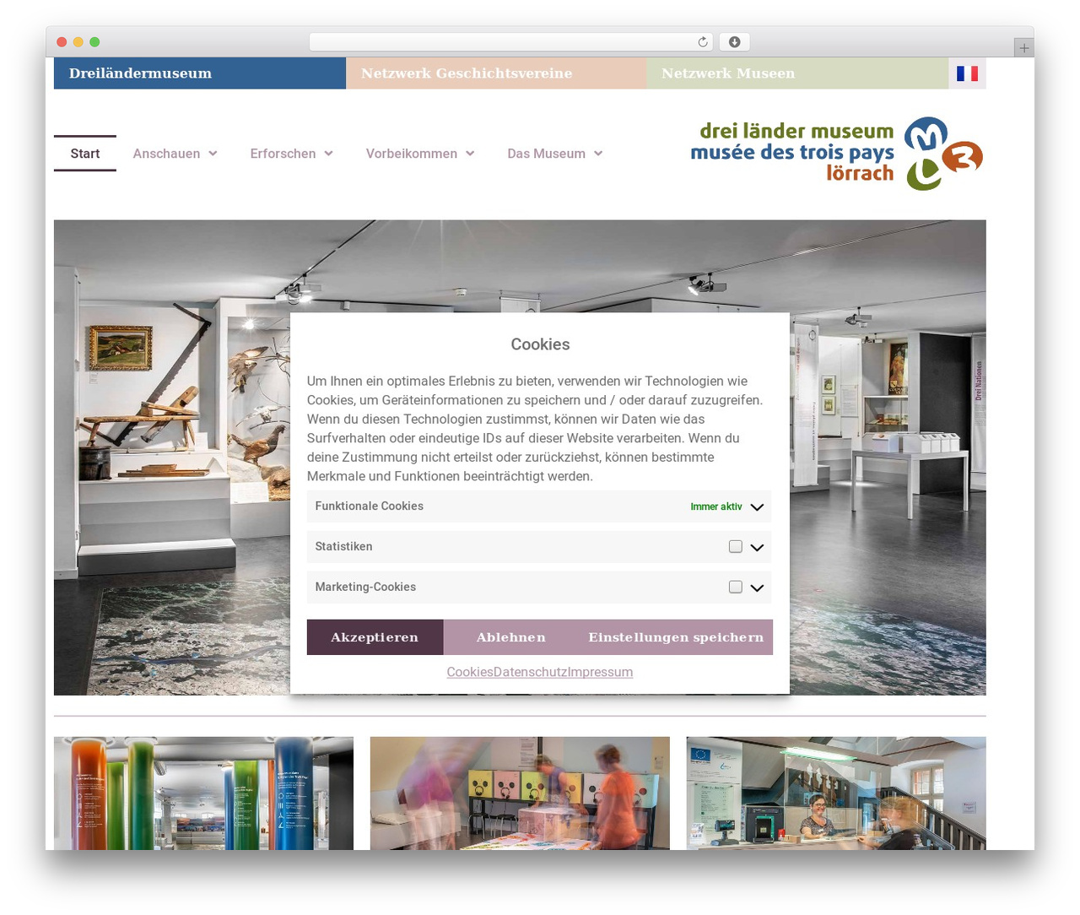Select the Netzwerk Museen tab
Viewport: 1080px width, 915px height.
click(x=797, y=73)
